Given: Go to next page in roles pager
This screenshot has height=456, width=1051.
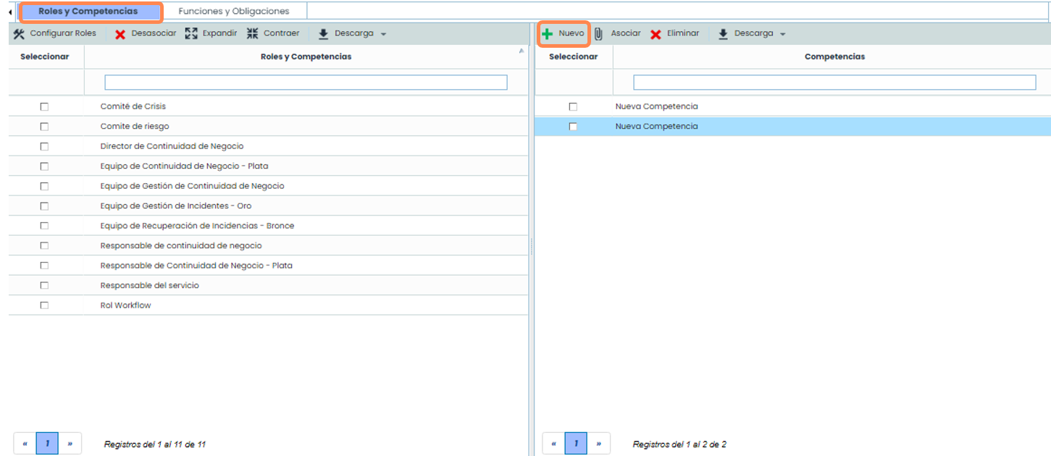Looking at the screenshot, I should coord(70,444).
